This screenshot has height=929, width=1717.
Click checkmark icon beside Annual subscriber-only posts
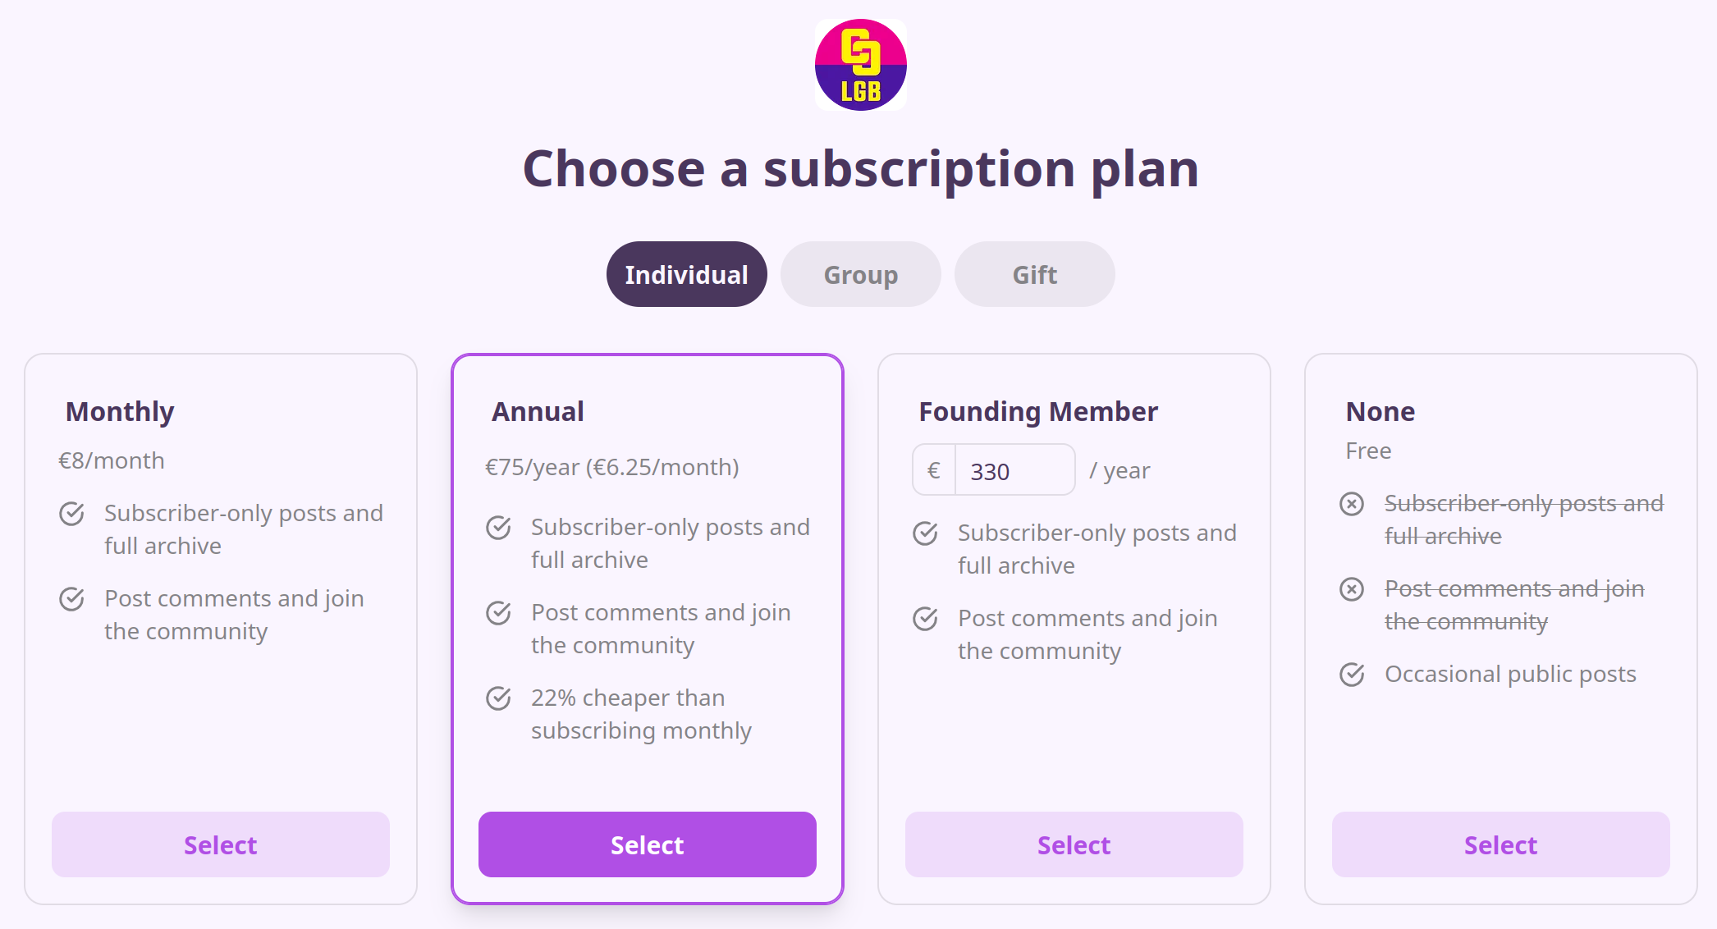(x=499, y=528)
